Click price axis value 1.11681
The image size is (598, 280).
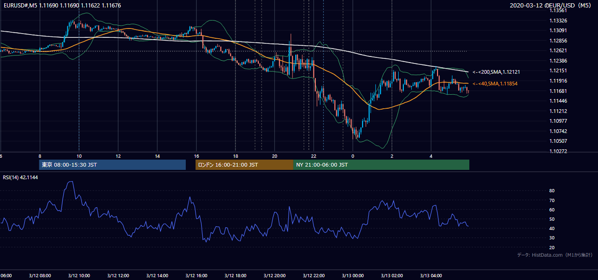tap(558, 91)
